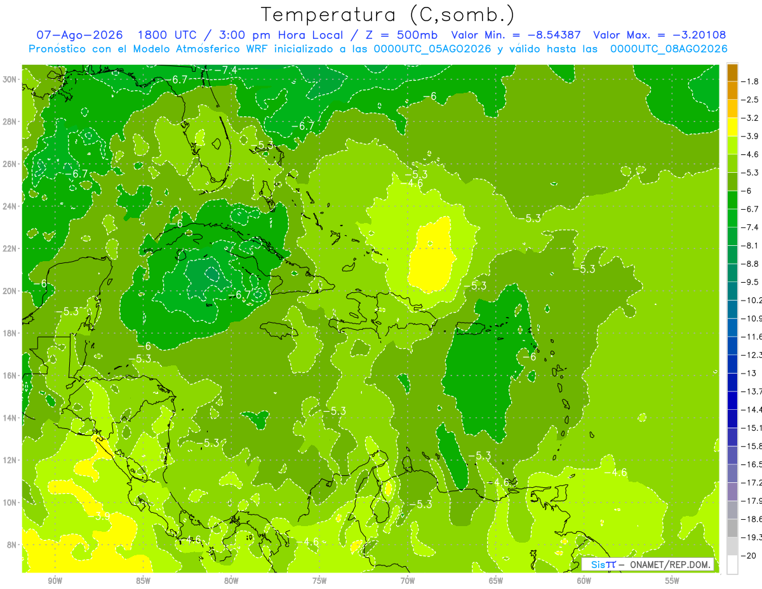This screenshot has height=589, width=762.
Task: Click the 65W longitude axis label
Action: (x=496, y=581)
